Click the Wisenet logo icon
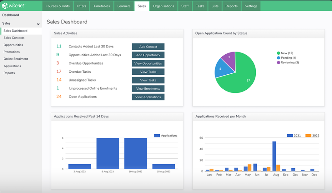This screenshot has width=332, height=193. pos(5,6)
